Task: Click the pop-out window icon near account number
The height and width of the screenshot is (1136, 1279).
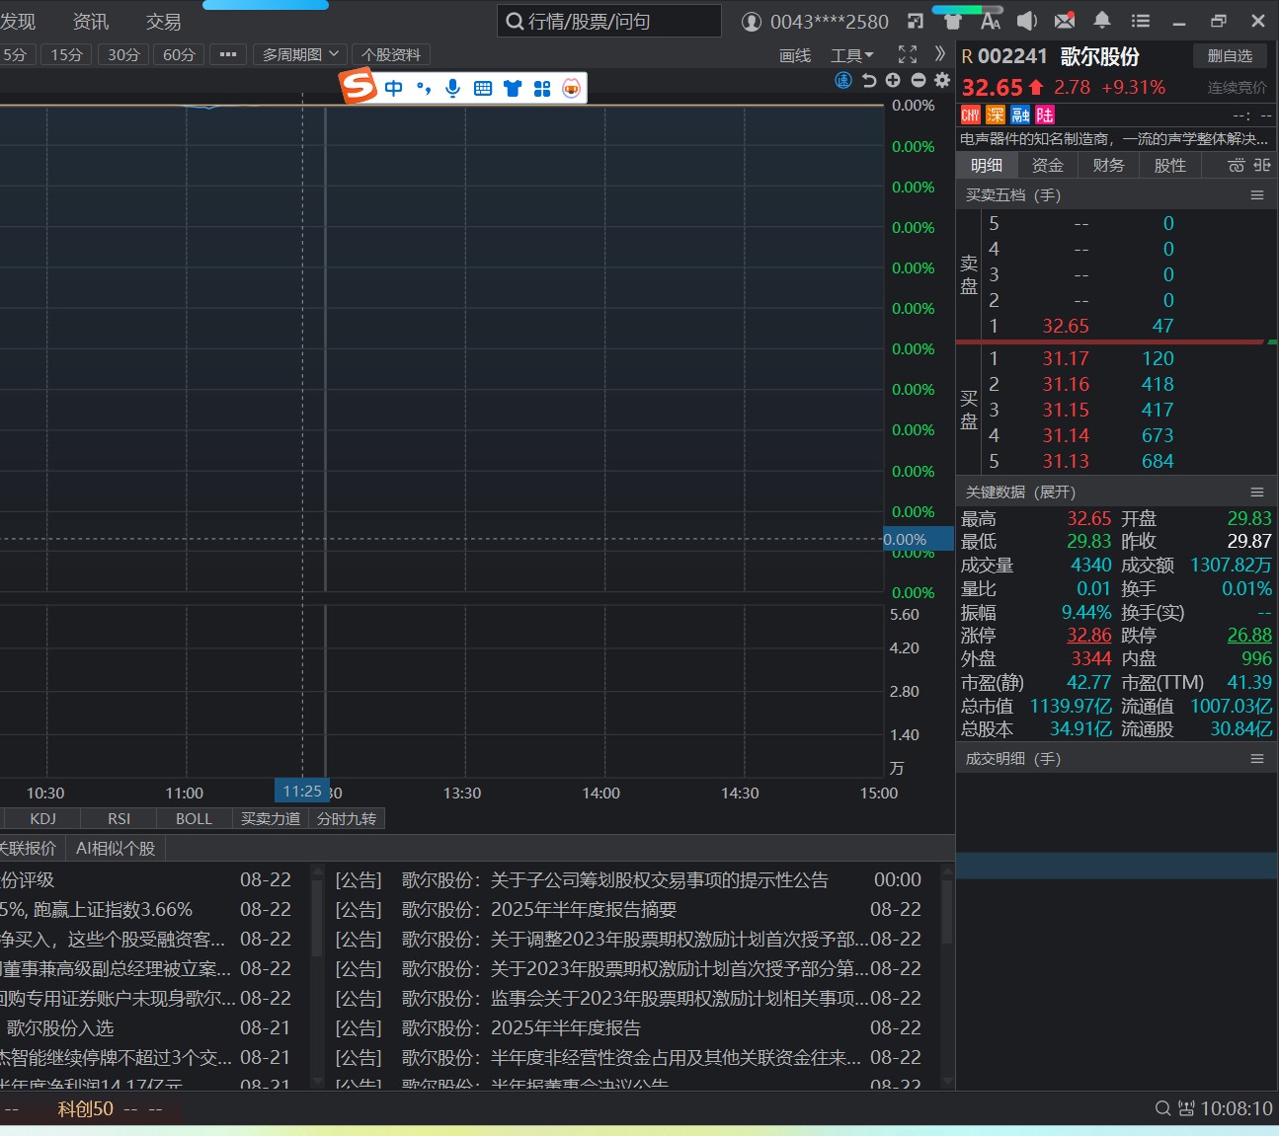Action: coord(916,21)
